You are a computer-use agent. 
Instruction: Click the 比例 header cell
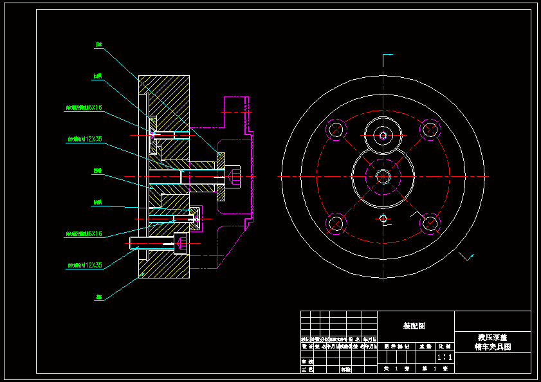coord(445,346)
